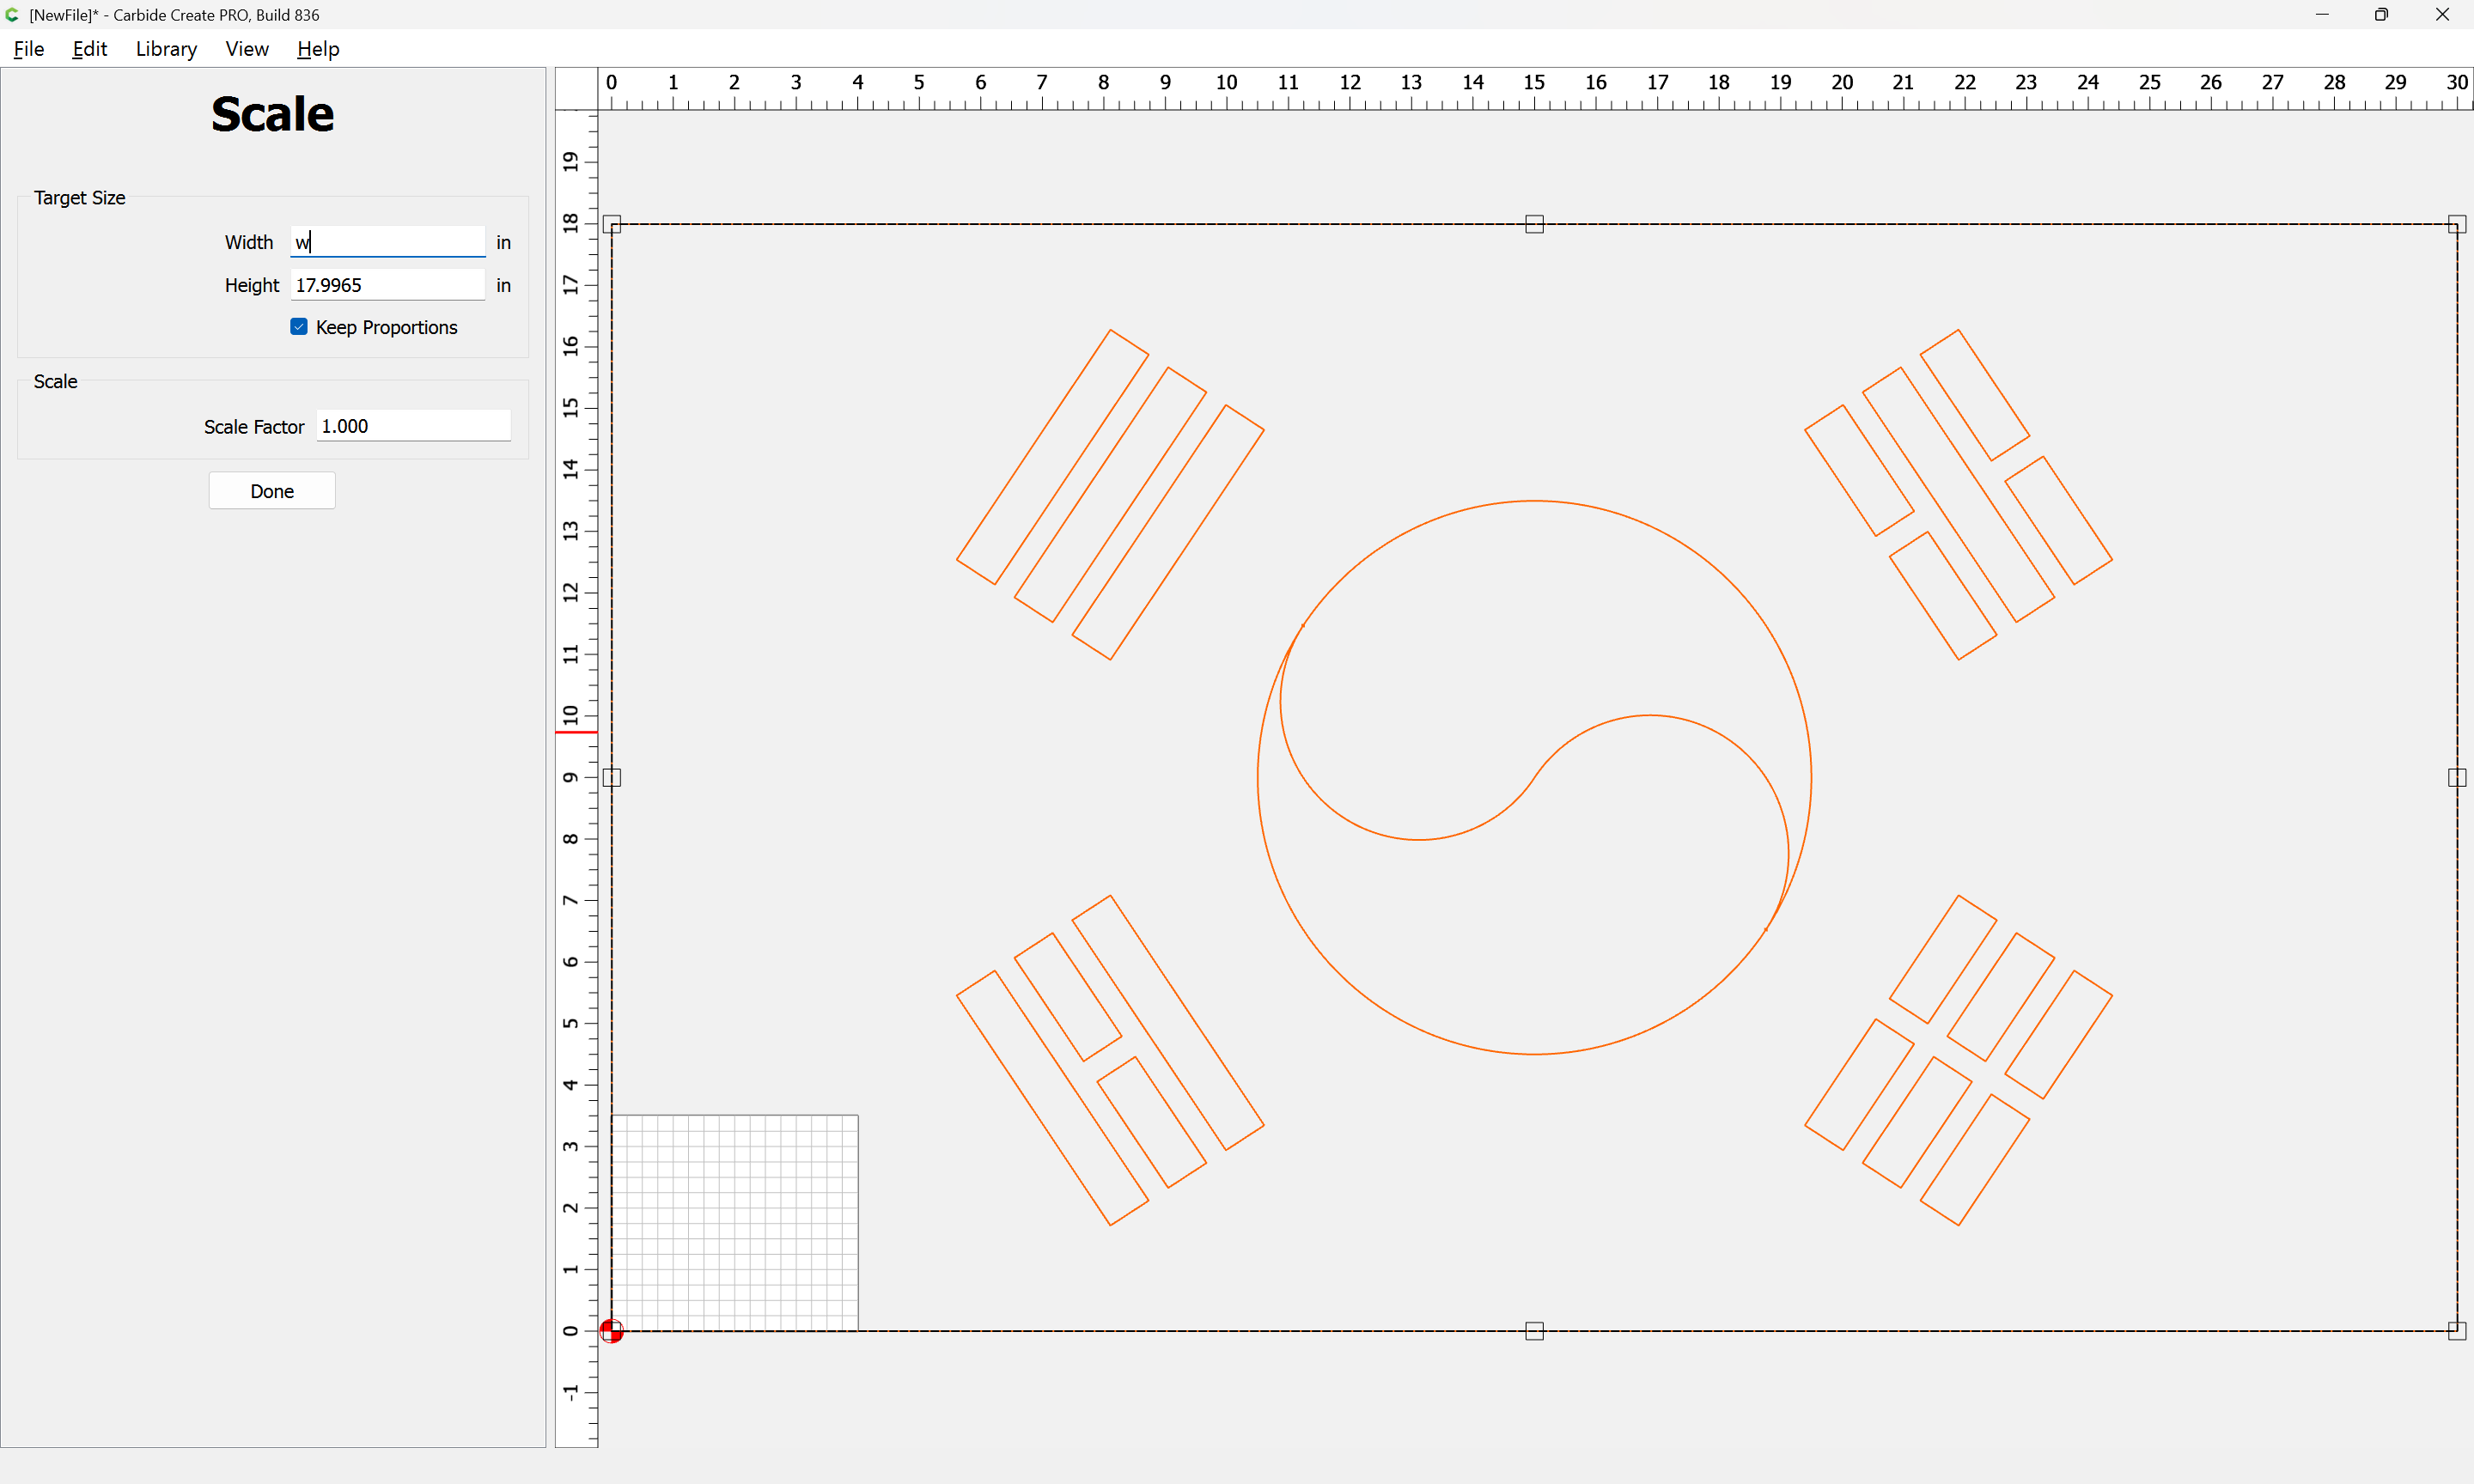Viewport: 2474px width, 1484px height.
Task: Click the red origin marker on canvas
Action: tap(611, 1331)
